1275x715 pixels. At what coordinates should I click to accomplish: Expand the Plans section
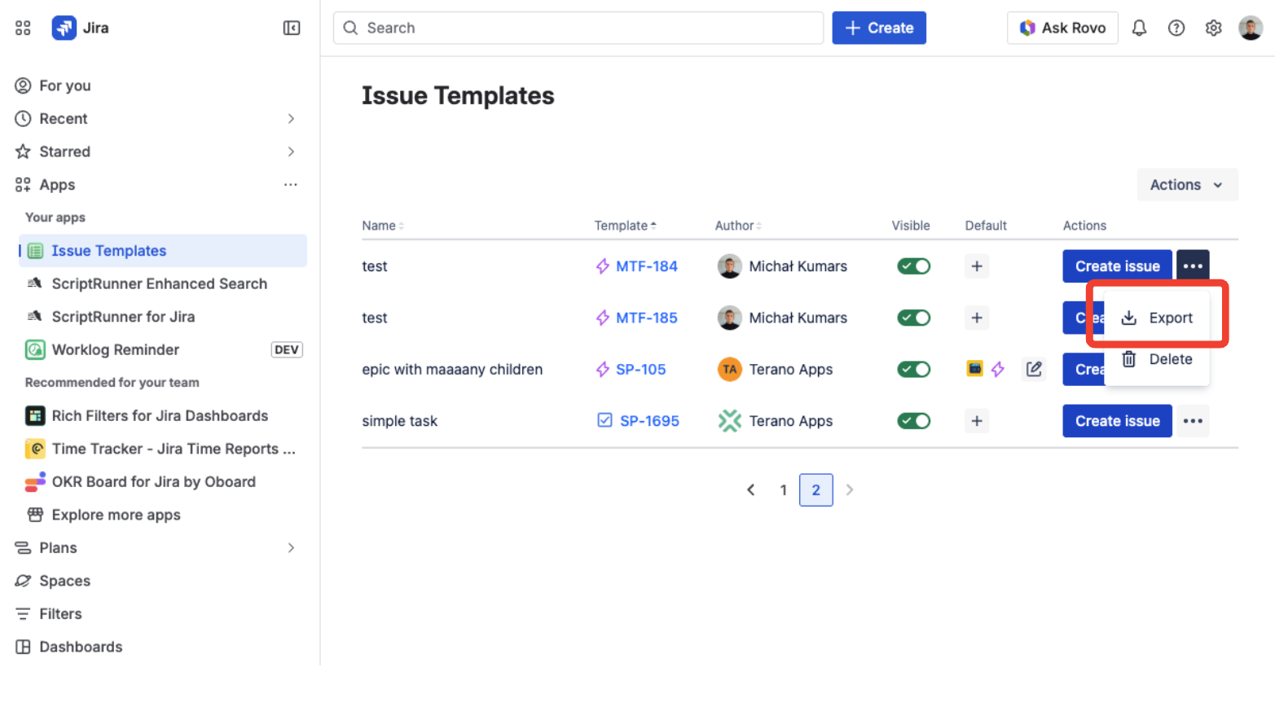click(x=291, y=548)
